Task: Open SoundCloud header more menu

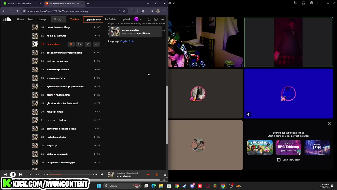Action: [x=162, y=19]
